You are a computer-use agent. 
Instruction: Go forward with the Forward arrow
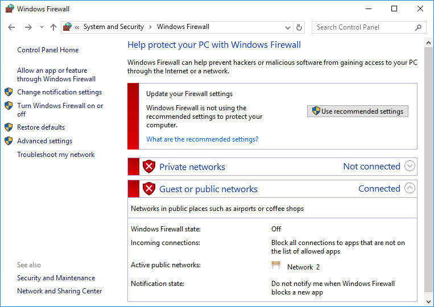[28, 27]
